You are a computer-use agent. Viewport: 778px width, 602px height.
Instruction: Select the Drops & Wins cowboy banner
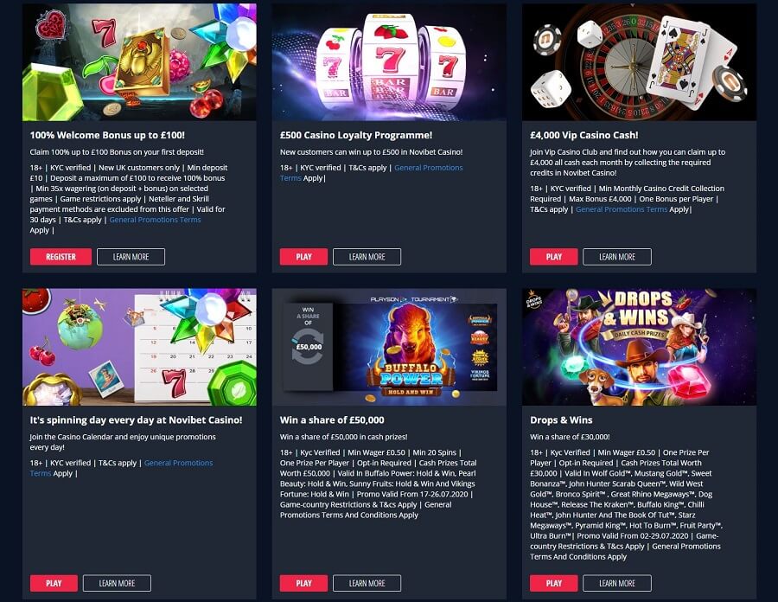coord(639,347)
